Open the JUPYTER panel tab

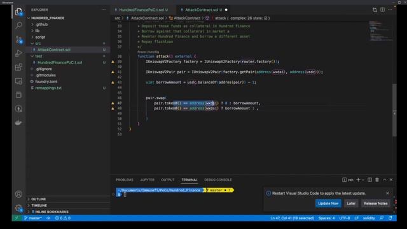[147, 179]
